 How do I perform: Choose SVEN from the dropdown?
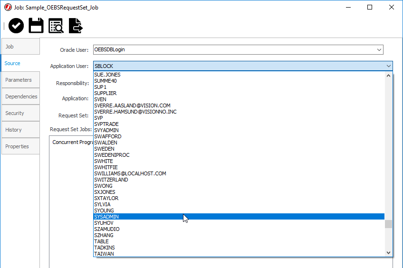(x=239, y=99)
